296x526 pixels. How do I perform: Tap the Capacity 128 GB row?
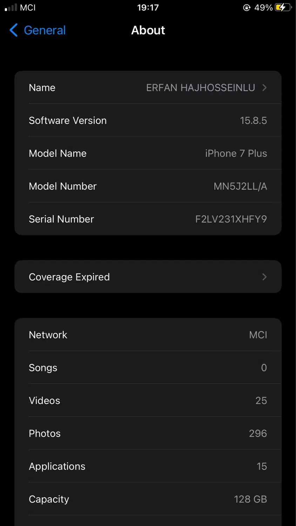pos(147,499)
